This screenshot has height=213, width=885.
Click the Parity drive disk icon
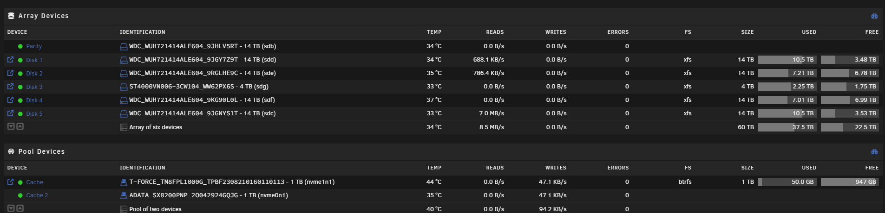pyautogui.click(x=124, y=46)
